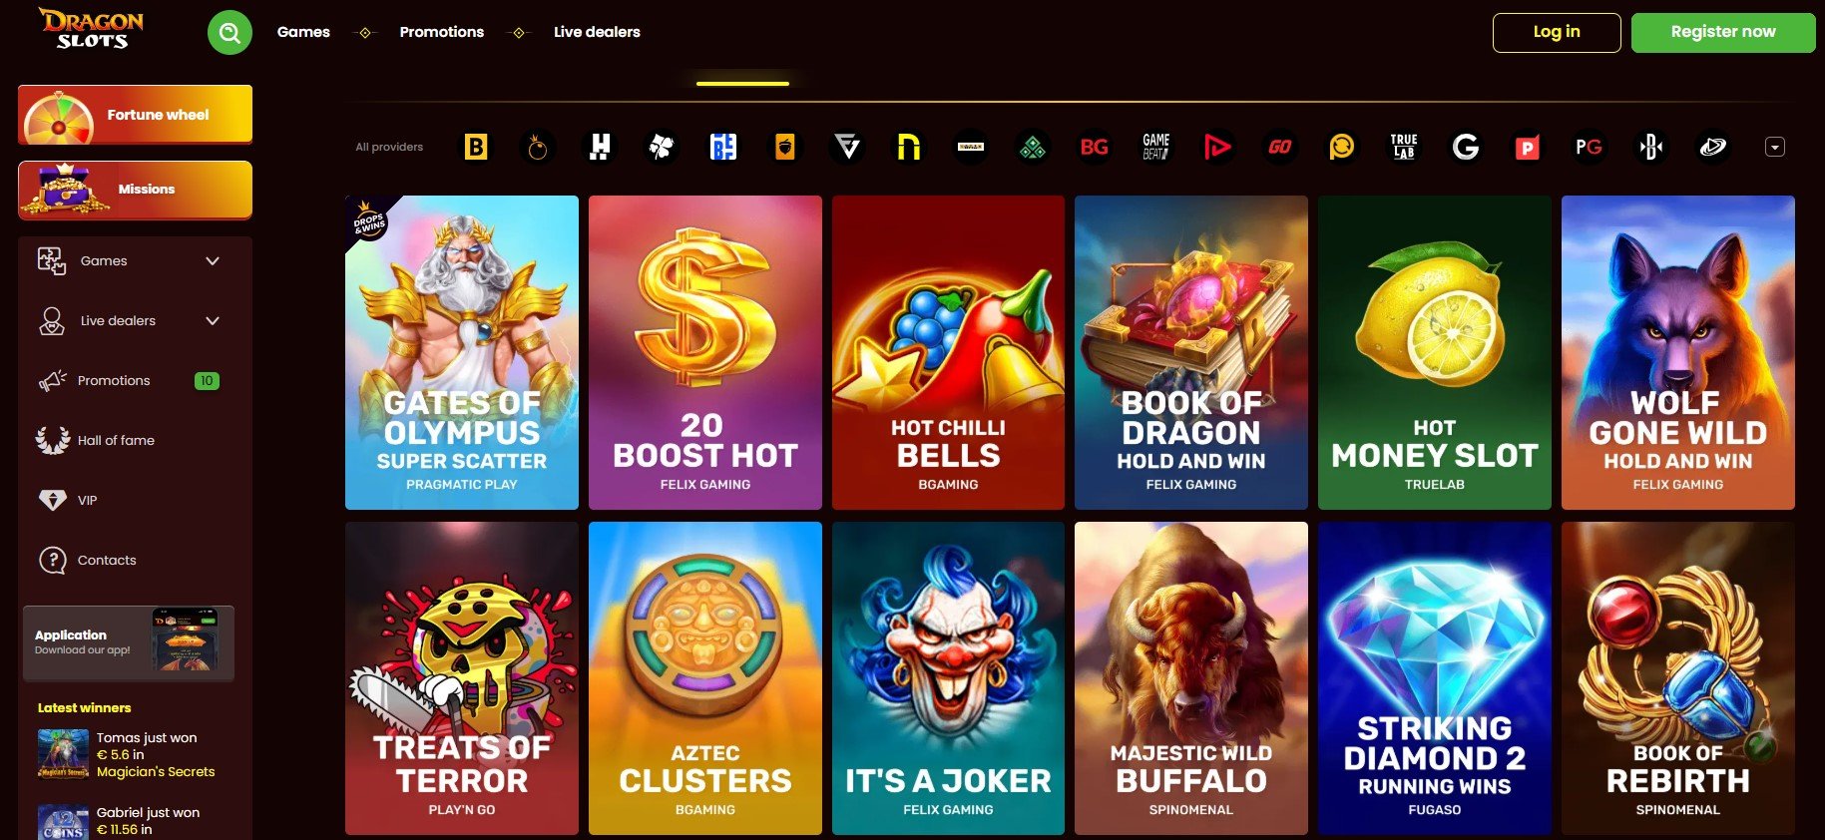1825x840 pixels.
Task: Select the GameBeat provider icon
Action: [x=1156, y=148]
